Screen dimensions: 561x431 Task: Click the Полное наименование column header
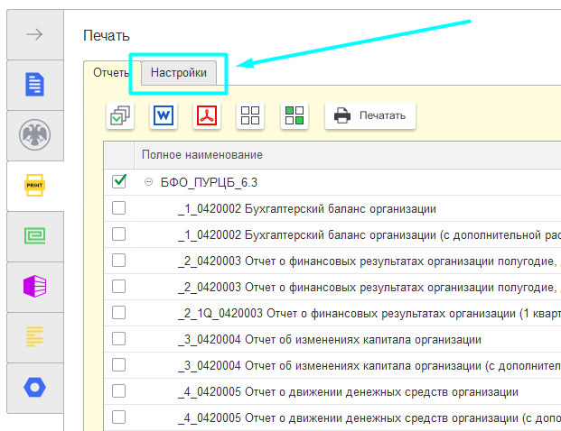coord(202,155)
